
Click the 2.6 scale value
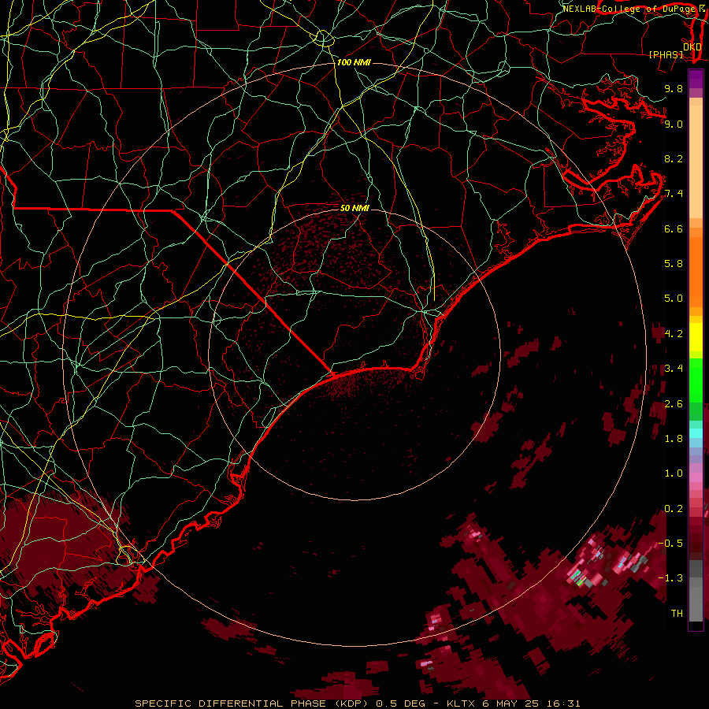[674, 404]
